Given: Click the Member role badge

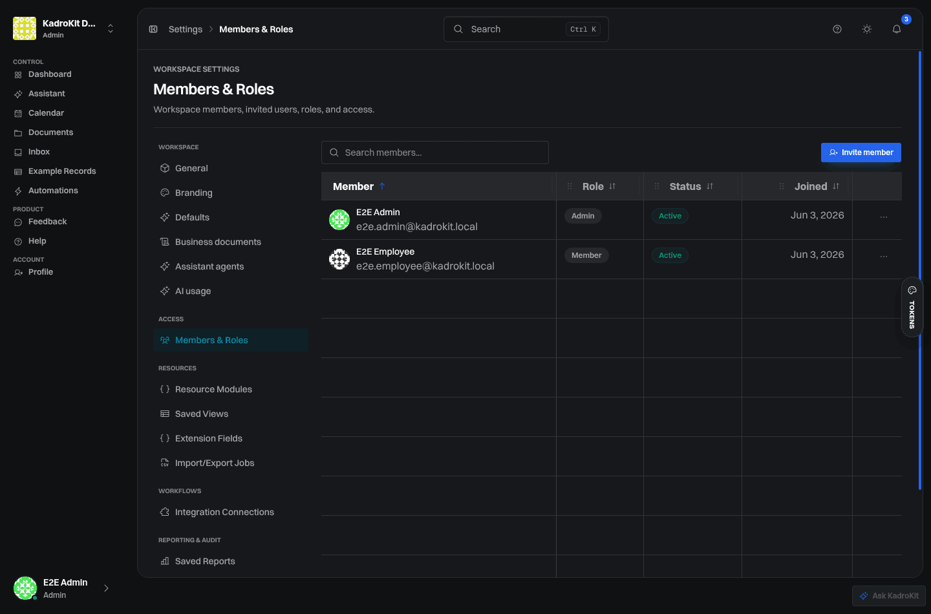Looking at the screenshot, I should click(x=586, y=255).
